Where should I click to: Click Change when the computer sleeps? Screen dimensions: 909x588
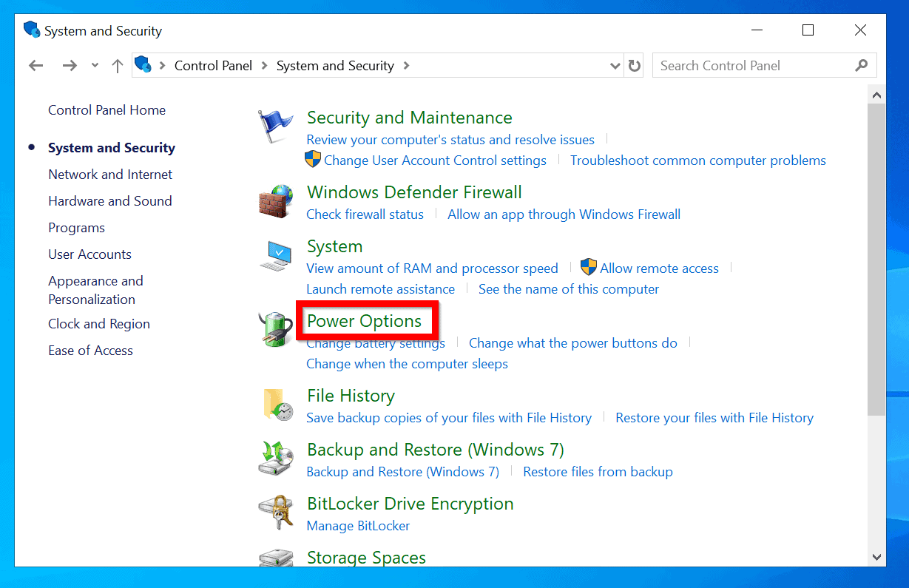point(408,364)
